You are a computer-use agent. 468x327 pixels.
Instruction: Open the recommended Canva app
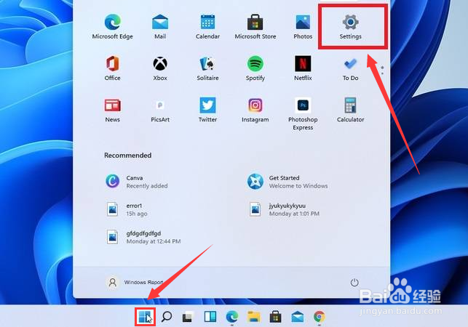pos(137,182)
